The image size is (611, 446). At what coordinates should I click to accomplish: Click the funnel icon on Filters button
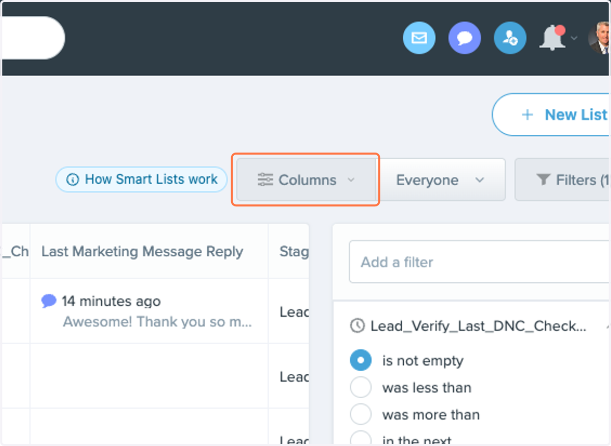click(543, 180)
